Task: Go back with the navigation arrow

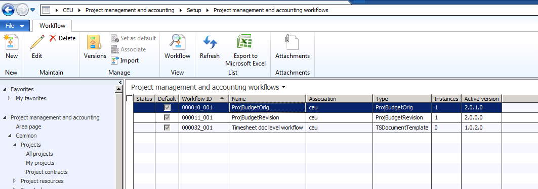Action: click(8, 10)
